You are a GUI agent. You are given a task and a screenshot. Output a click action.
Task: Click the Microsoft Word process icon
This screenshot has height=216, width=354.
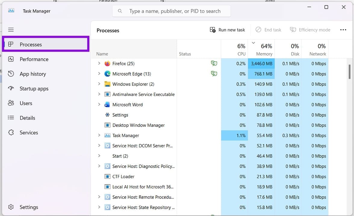(x=107, y=105)
